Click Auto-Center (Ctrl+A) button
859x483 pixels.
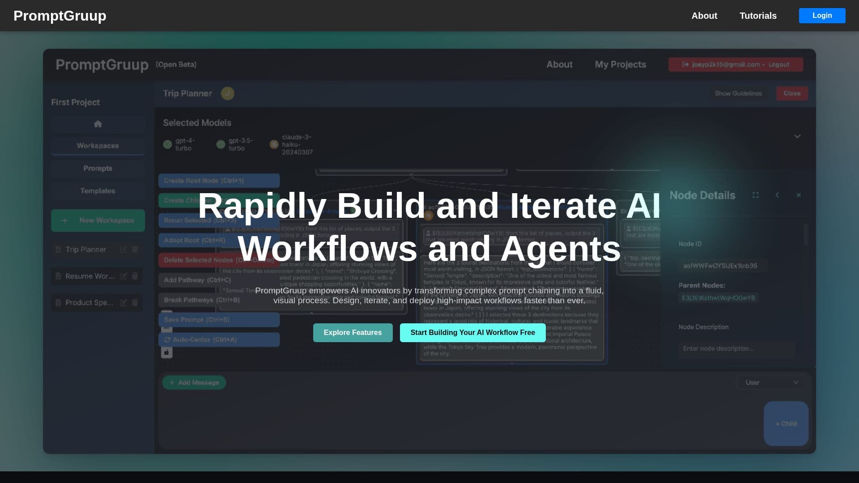(x=219, y=340)
